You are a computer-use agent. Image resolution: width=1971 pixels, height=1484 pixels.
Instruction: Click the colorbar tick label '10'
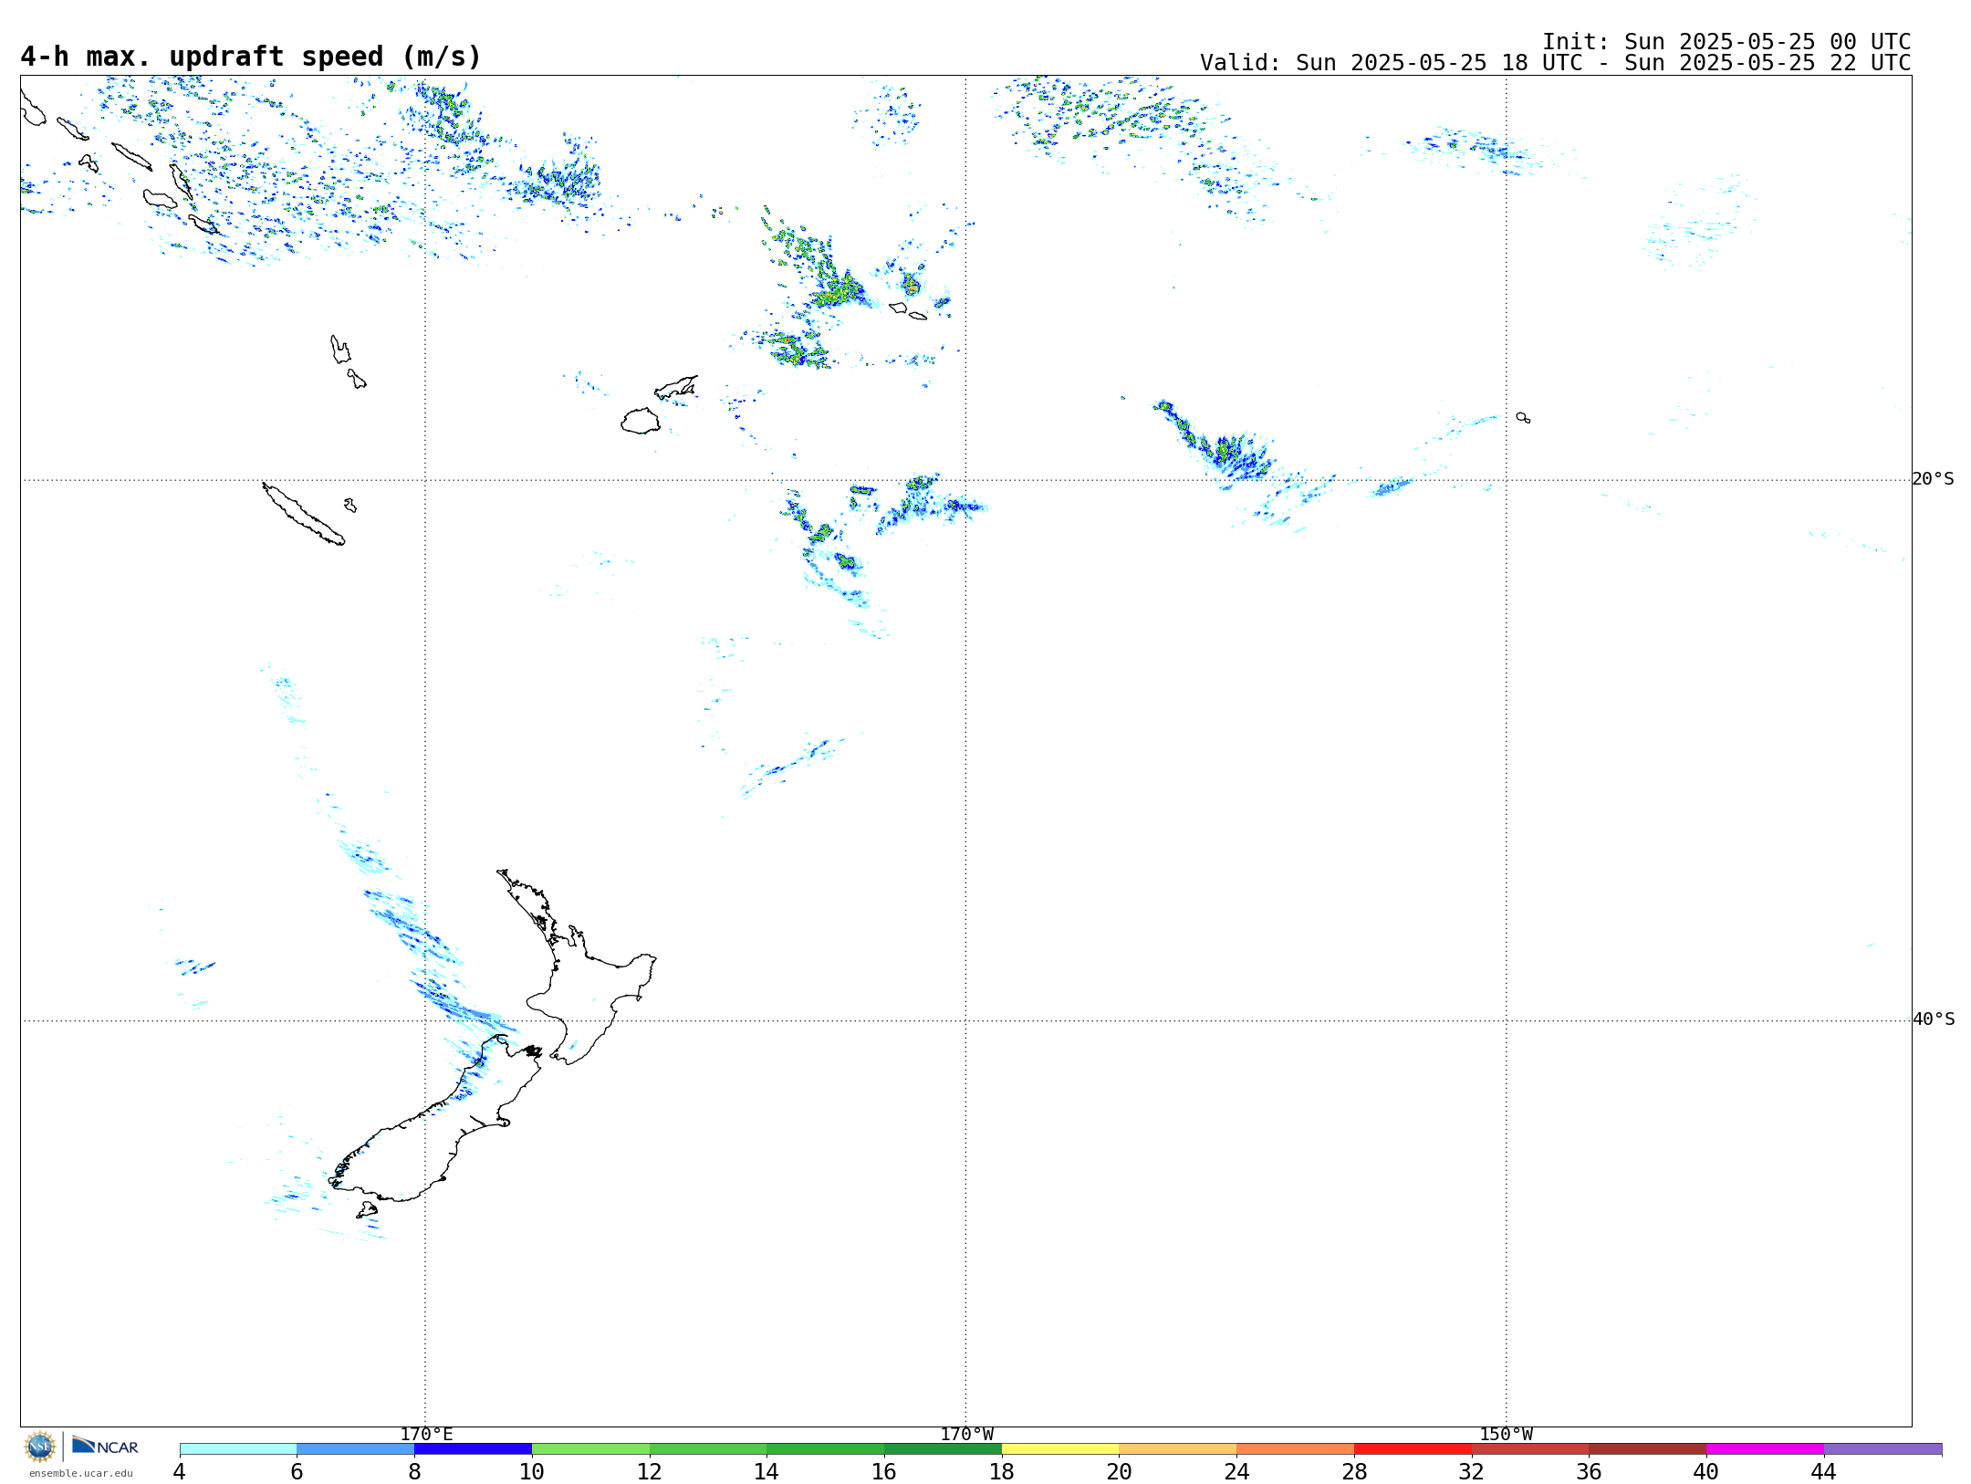coord(532,1471)
